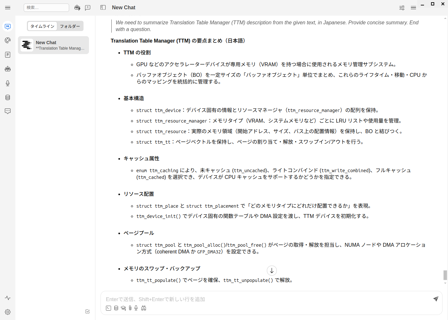The height and width of the screenshot is (320, 448).
Task: Open the chat settings sliders panel
Action: [x=402, y=8]
